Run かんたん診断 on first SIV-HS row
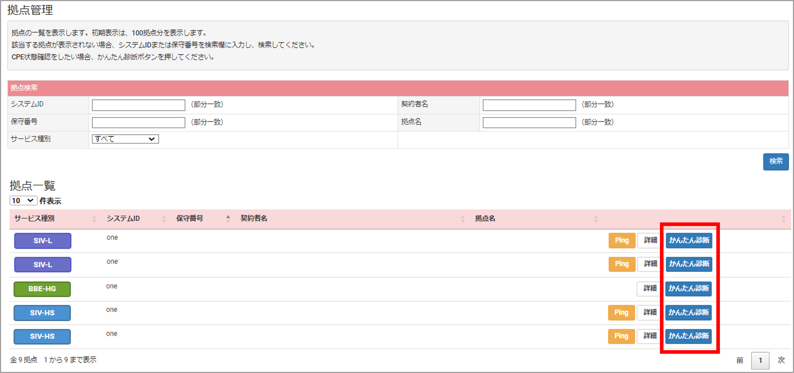794x373 pixels. [x=688, y=312]
